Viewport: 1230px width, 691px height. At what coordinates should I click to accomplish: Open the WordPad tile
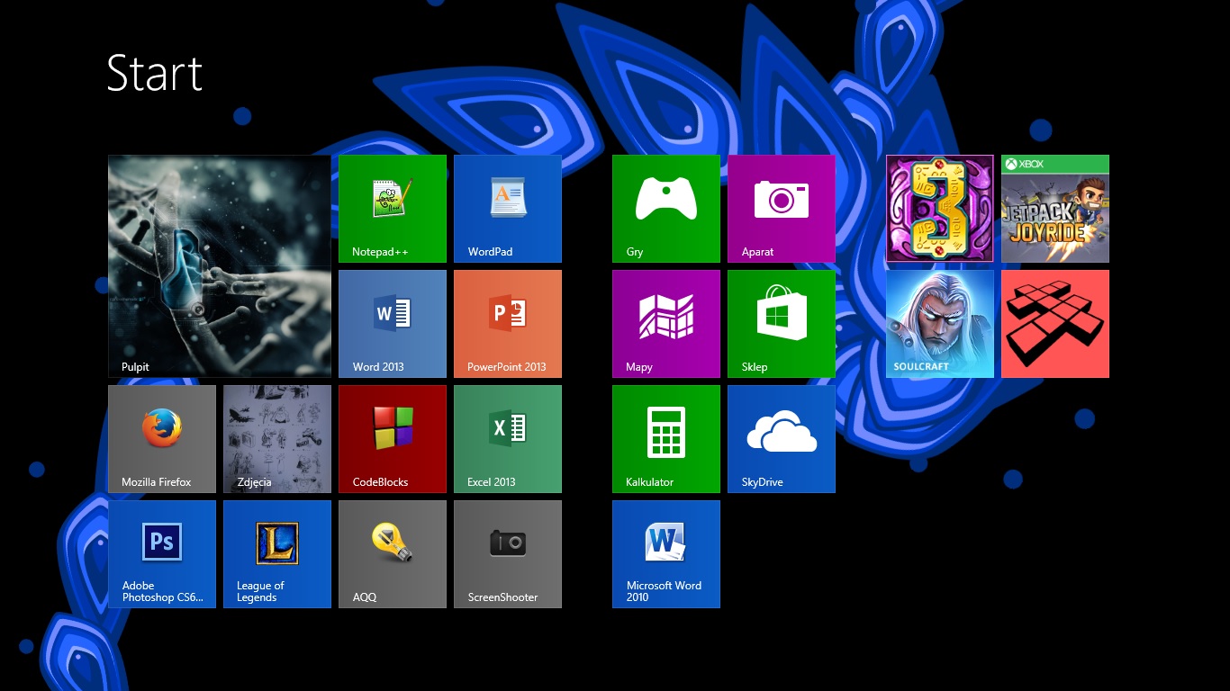point(508,209)
